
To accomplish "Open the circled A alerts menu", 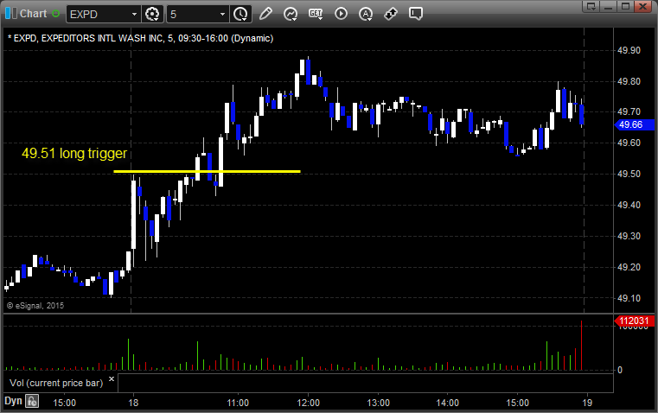I will 366,14.
